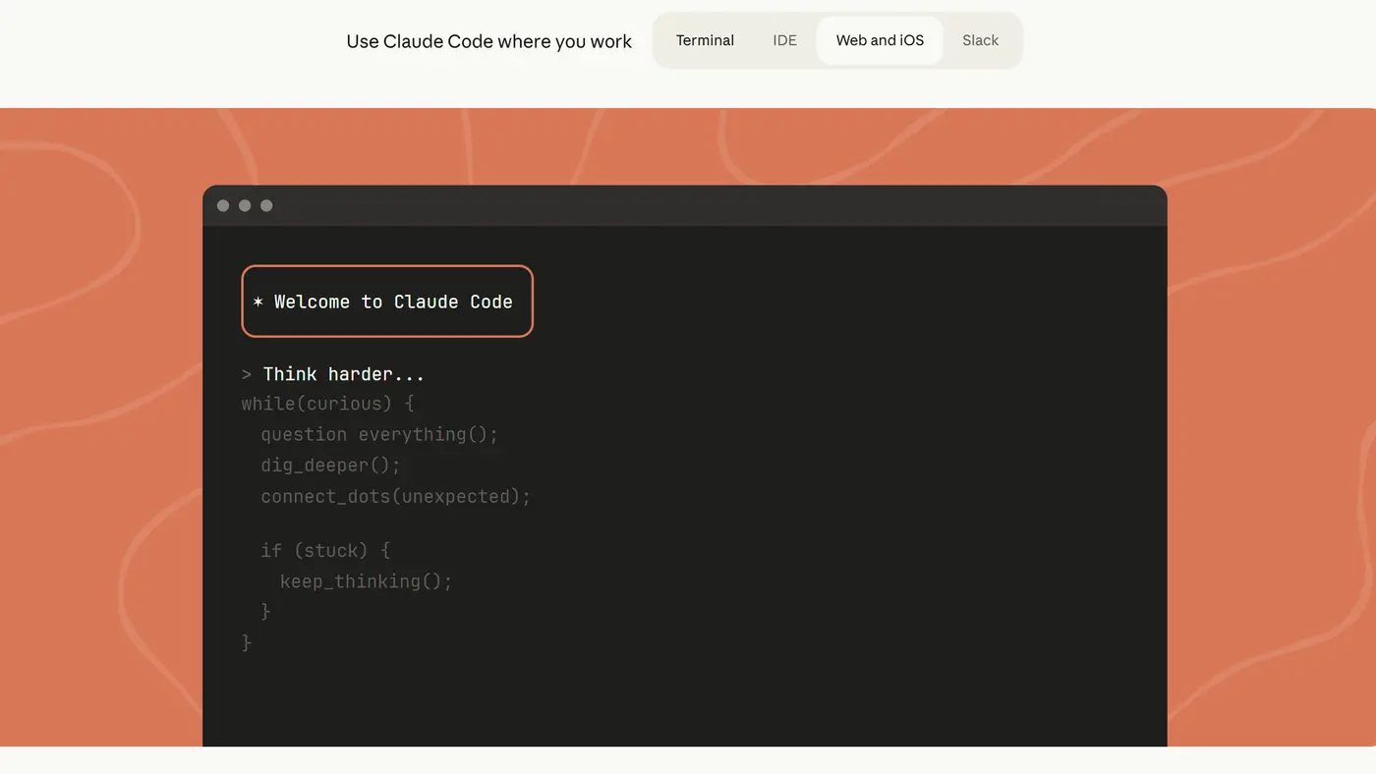The width and height of the screenshot is (1376, 774).
Task: Click the 'Welcome to Claude Code' banner
Action: (x=387, y=302)
